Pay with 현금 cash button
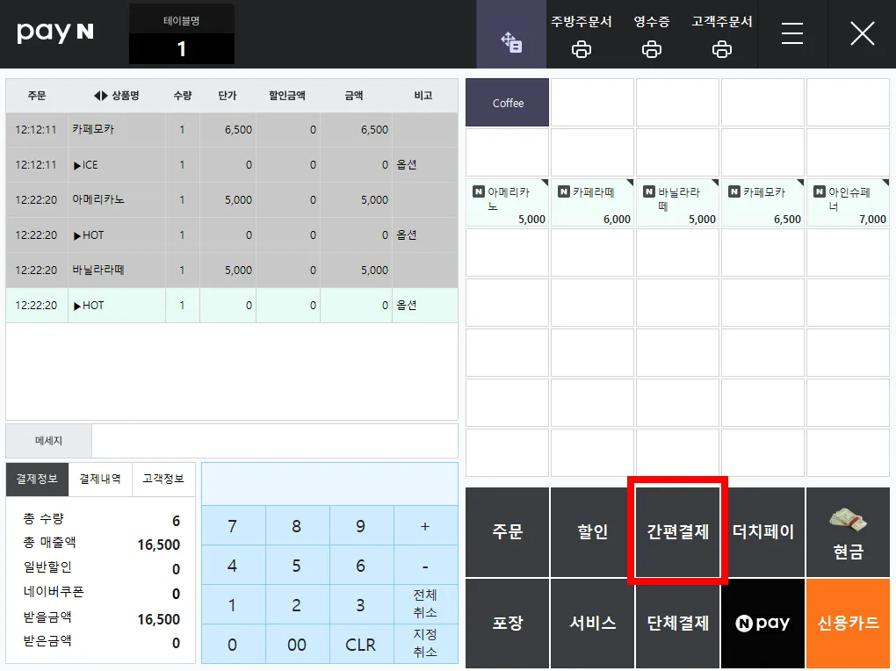This screenshot has width=896, height=671. click(848, 532)
